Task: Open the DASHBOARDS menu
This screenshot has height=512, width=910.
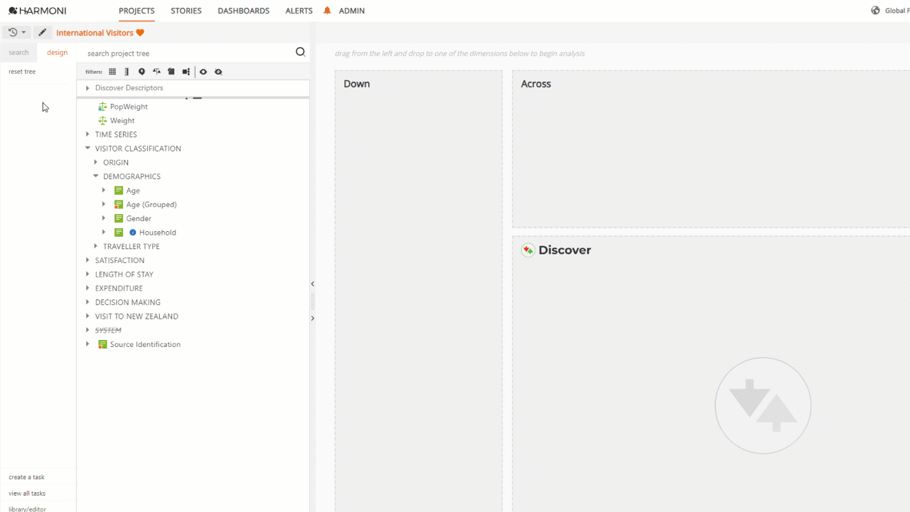Action: (x=243, y=11)
